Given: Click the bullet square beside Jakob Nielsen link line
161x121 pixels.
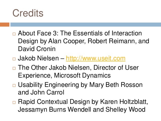Looking at the screenshot, I should pyautogui.click(x=14, y=59).
